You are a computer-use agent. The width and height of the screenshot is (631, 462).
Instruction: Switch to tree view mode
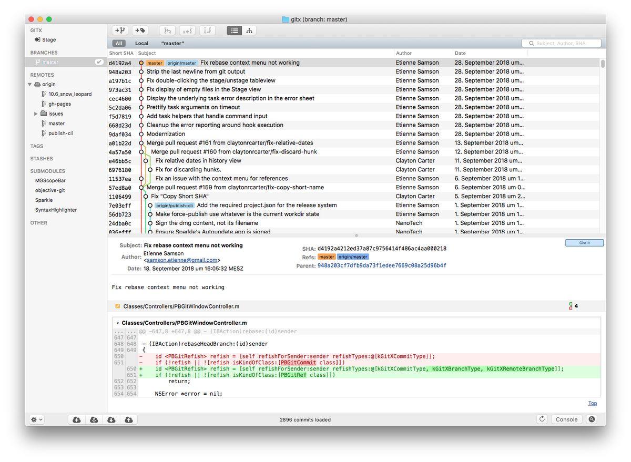tap(249, 30)
